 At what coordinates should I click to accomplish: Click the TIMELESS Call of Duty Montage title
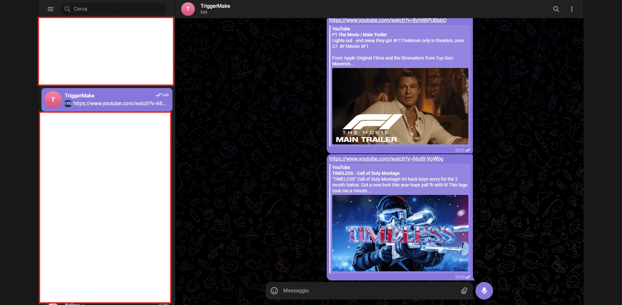366,173
